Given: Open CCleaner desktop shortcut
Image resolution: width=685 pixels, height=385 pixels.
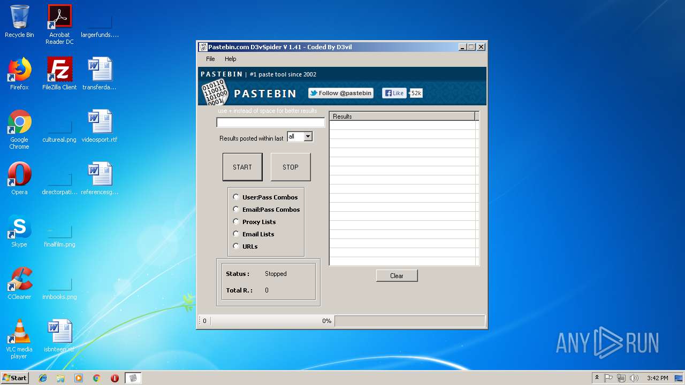Looking at the screenshot, I should pos(19,283).
